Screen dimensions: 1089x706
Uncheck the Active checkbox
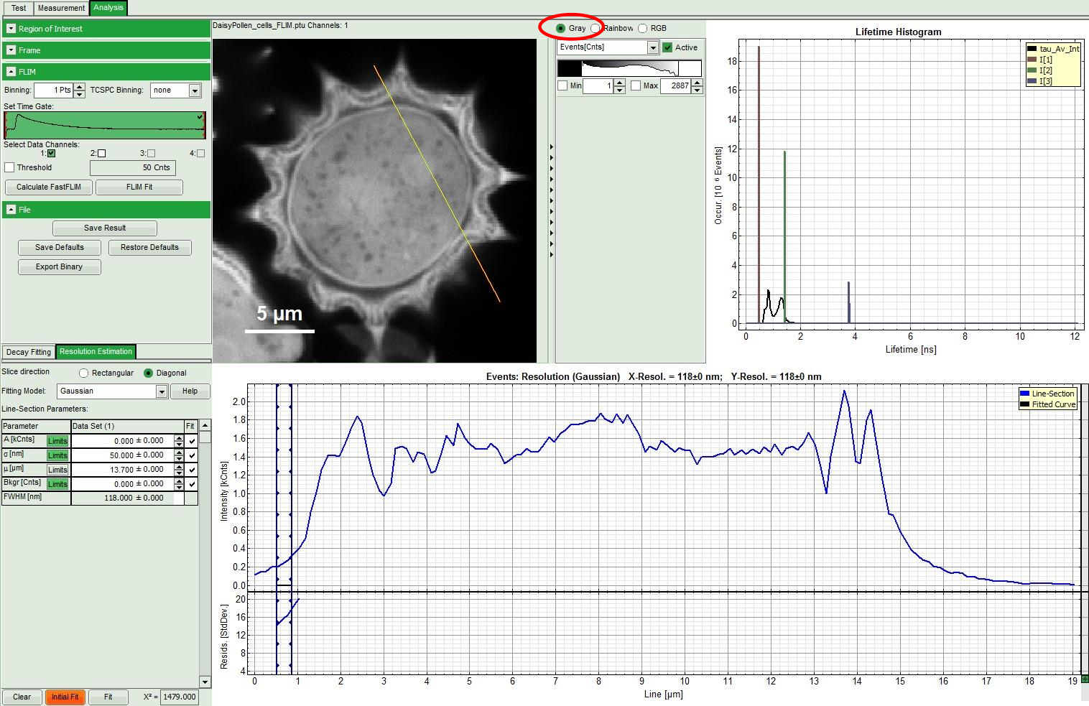(667, 47)
